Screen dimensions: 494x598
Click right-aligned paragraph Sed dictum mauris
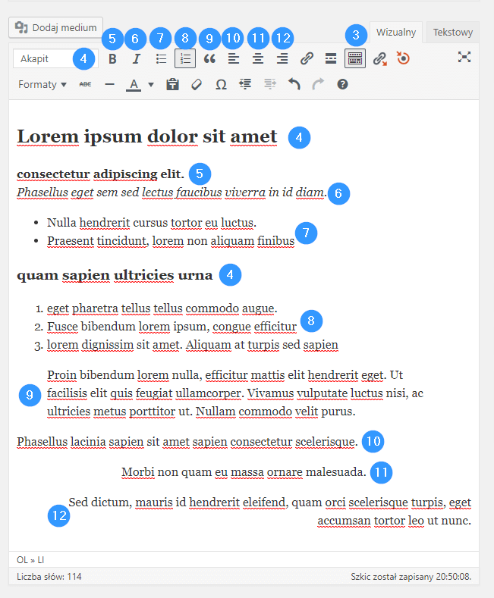(270, 512)
